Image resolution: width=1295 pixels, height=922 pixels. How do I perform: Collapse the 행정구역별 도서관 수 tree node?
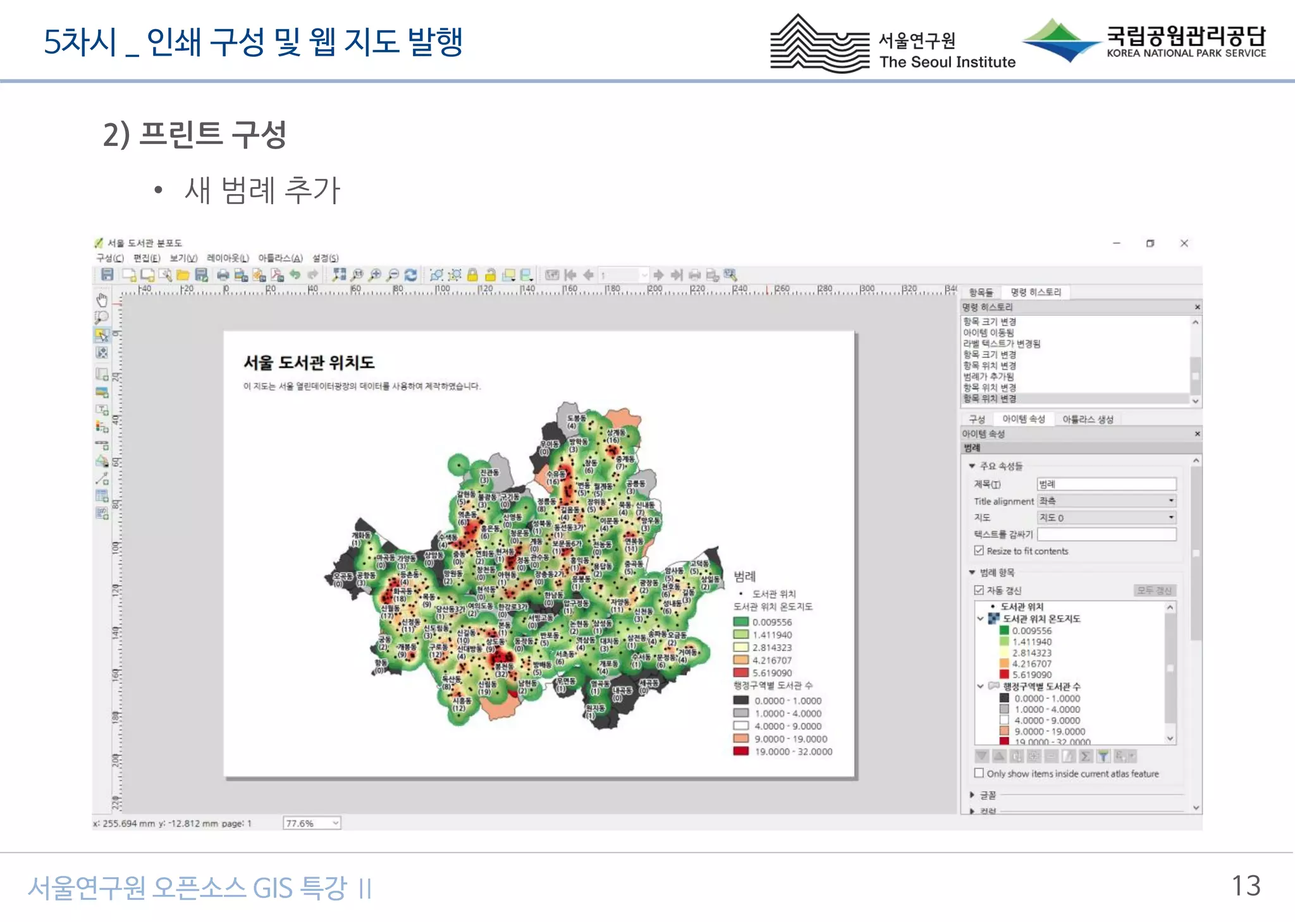[981, 686]
